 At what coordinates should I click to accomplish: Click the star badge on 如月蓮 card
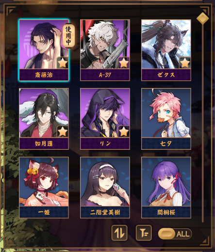(x=63, y=131)
